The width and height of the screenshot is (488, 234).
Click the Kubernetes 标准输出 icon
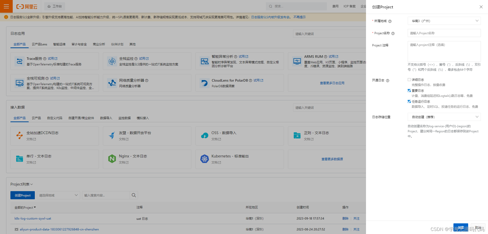click(205, 159)
